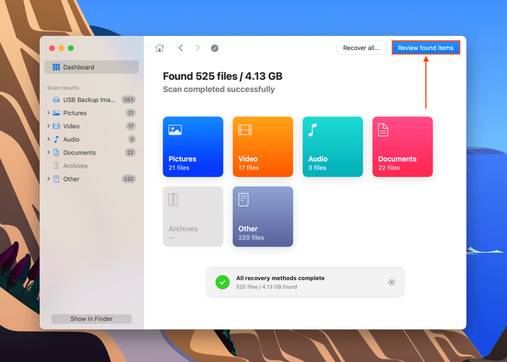The width and height of the screenshot is (507, 362).
Task: Select USB Backup Image scan result
Action: [91, 100]
